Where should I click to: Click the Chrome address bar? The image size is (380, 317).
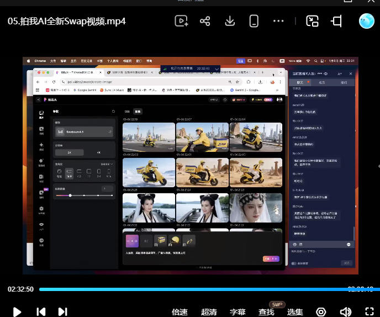pyautogui.click(x=150, y=82)
